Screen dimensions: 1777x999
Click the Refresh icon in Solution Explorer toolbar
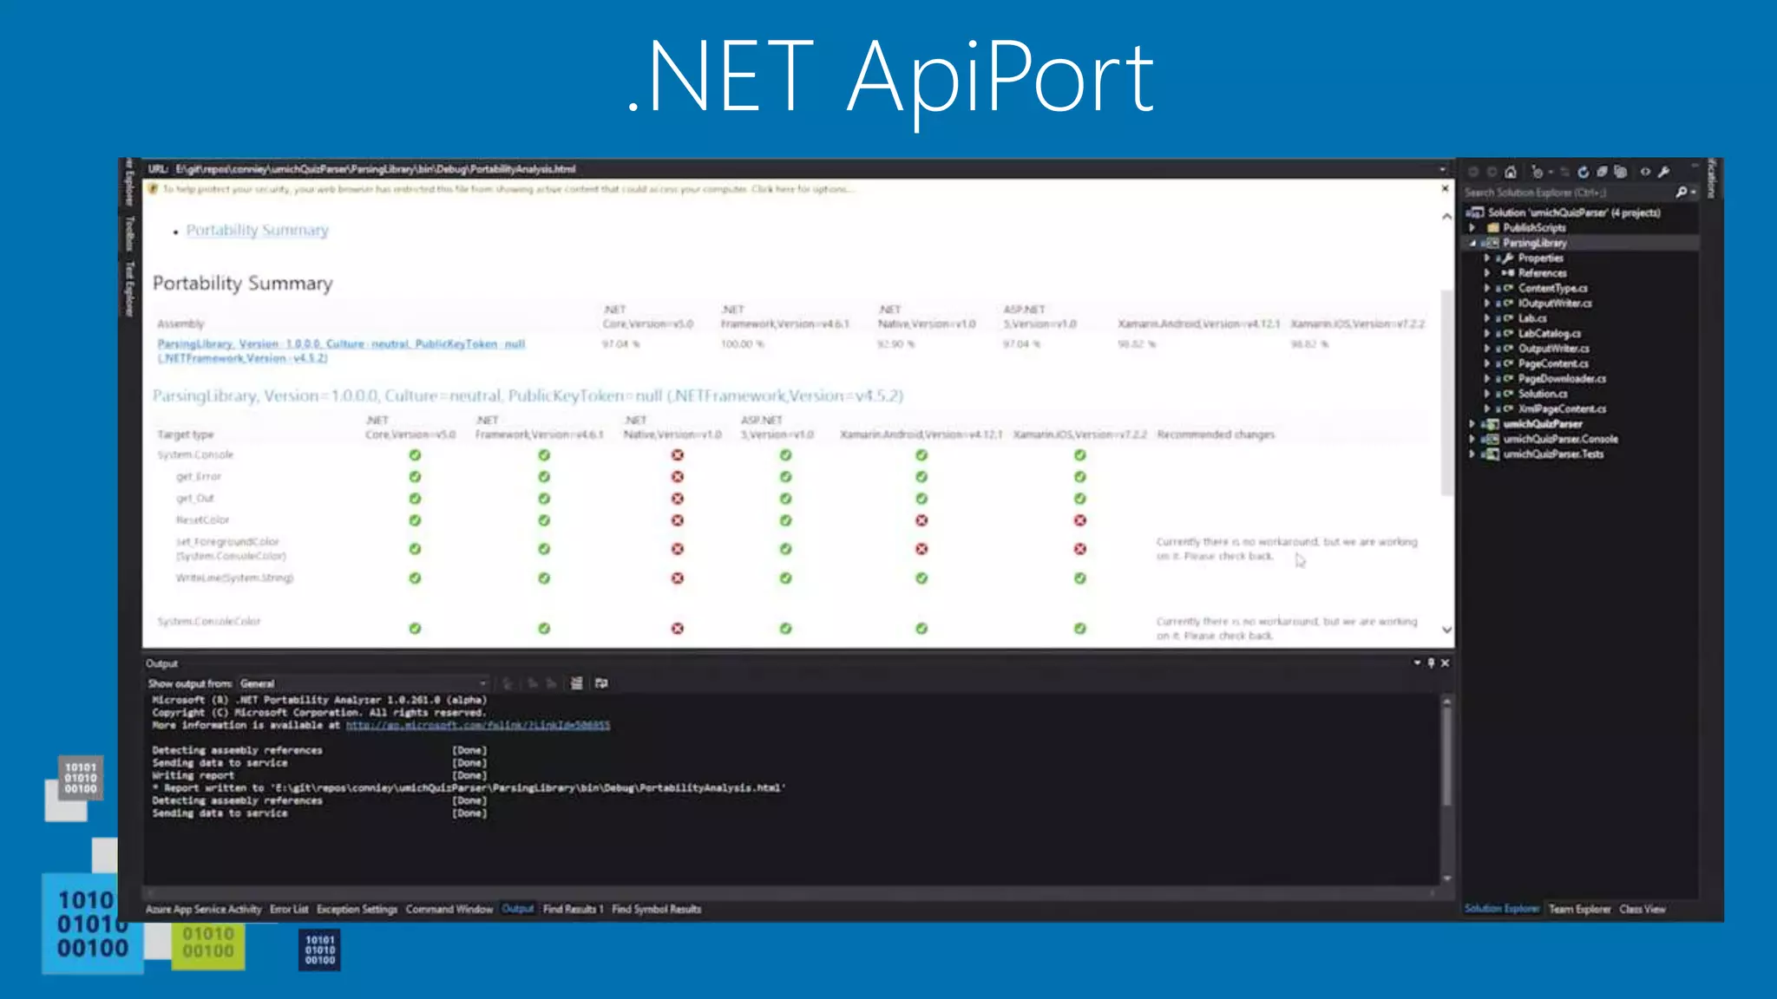(x=1584, y=172)
